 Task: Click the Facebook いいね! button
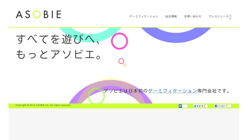click(x=220, y=106)
